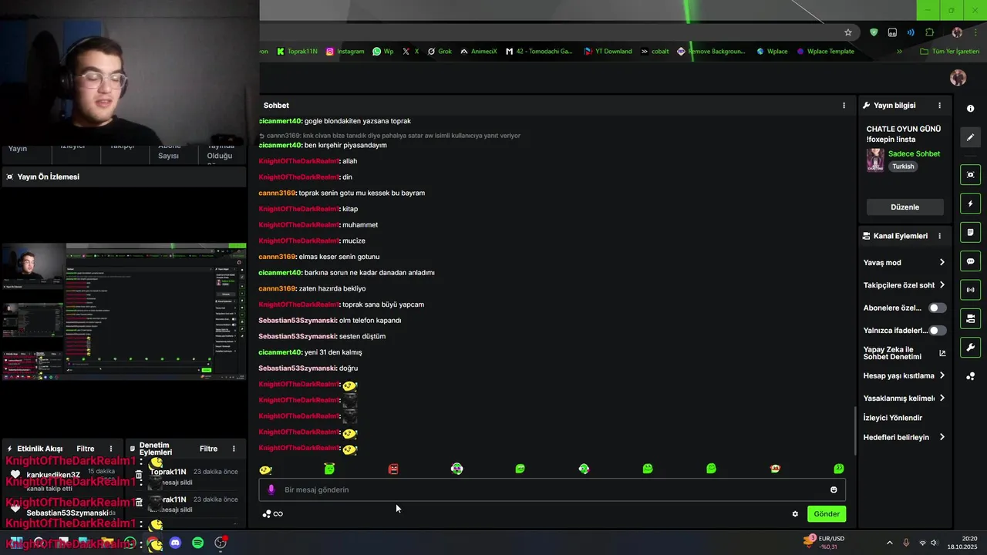987x555 pixels.
Task: Open the emoji picker in message box
Action: (x=834, y=489)
